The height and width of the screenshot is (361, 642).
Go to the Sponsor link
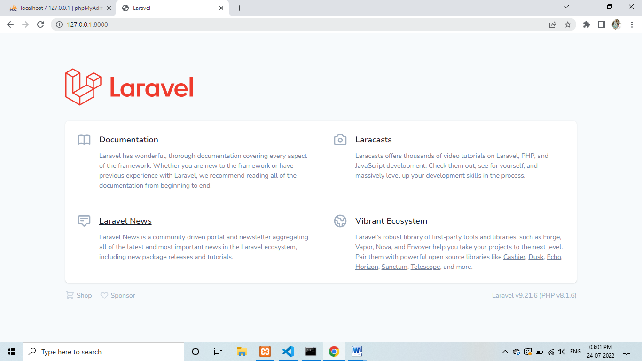[x=123, y=295]
